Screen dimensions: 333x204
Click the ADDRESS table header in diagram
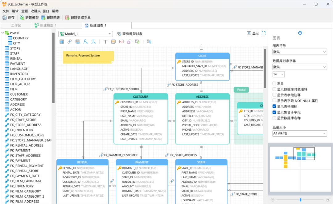click(202, 96)
